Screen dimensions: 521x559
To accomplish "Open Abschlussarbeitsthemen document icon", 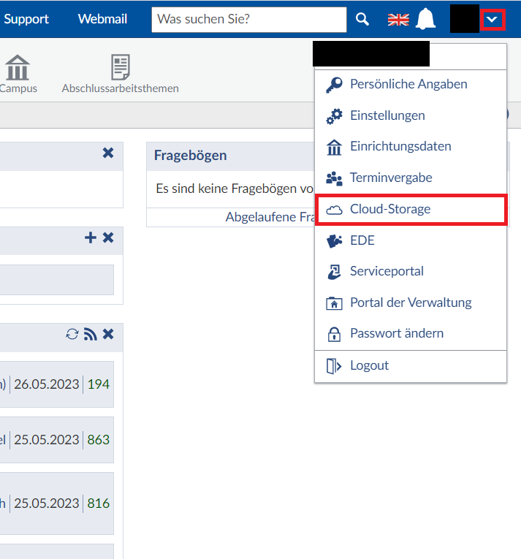I will pos(120,67).
